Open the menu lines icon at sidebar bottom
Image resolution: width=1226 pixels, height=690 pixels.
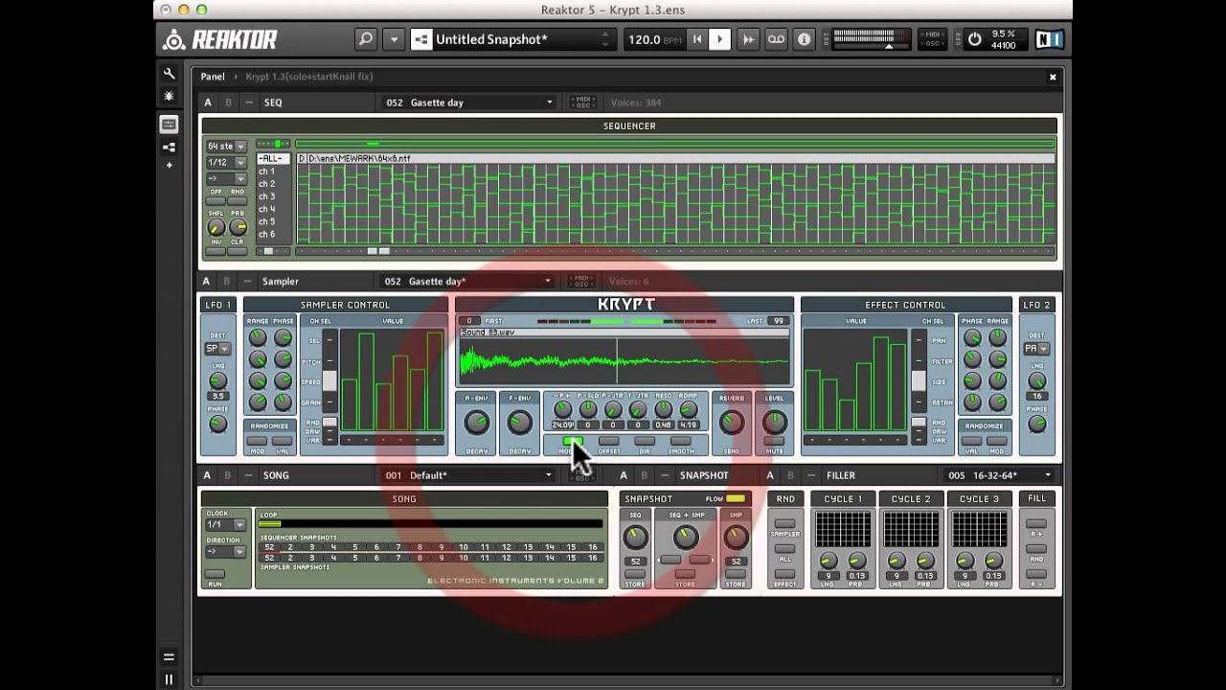point(169,657)
